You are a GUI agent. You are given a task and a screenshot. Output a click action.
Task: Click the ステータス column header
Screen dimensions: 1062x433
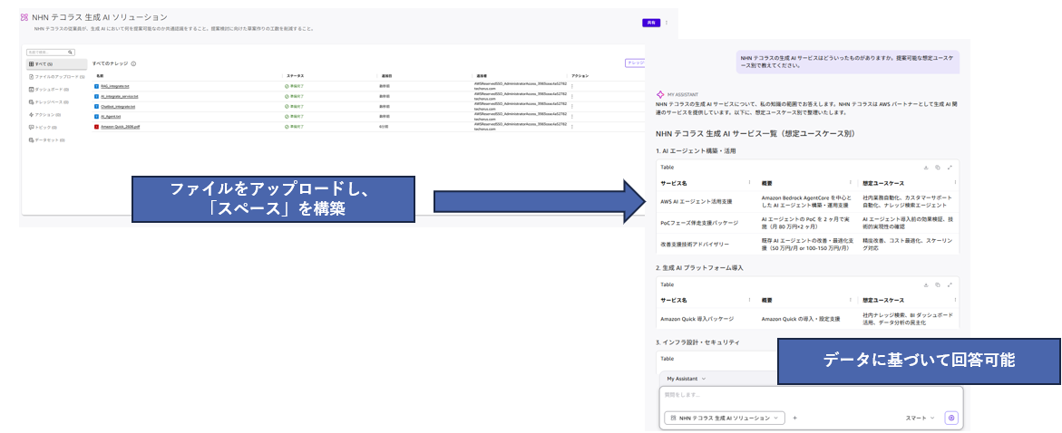coord(295,76)
